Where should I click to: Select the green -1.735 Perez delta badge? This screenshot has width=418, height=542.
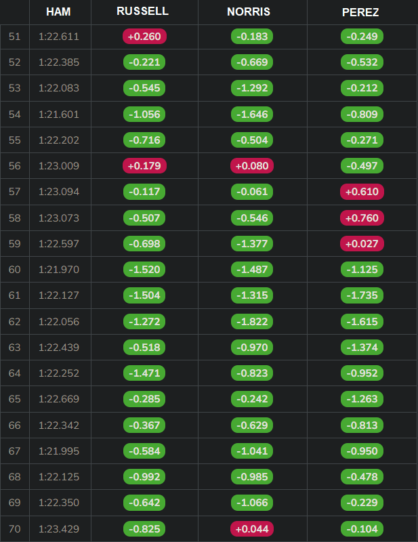point(362,296)
